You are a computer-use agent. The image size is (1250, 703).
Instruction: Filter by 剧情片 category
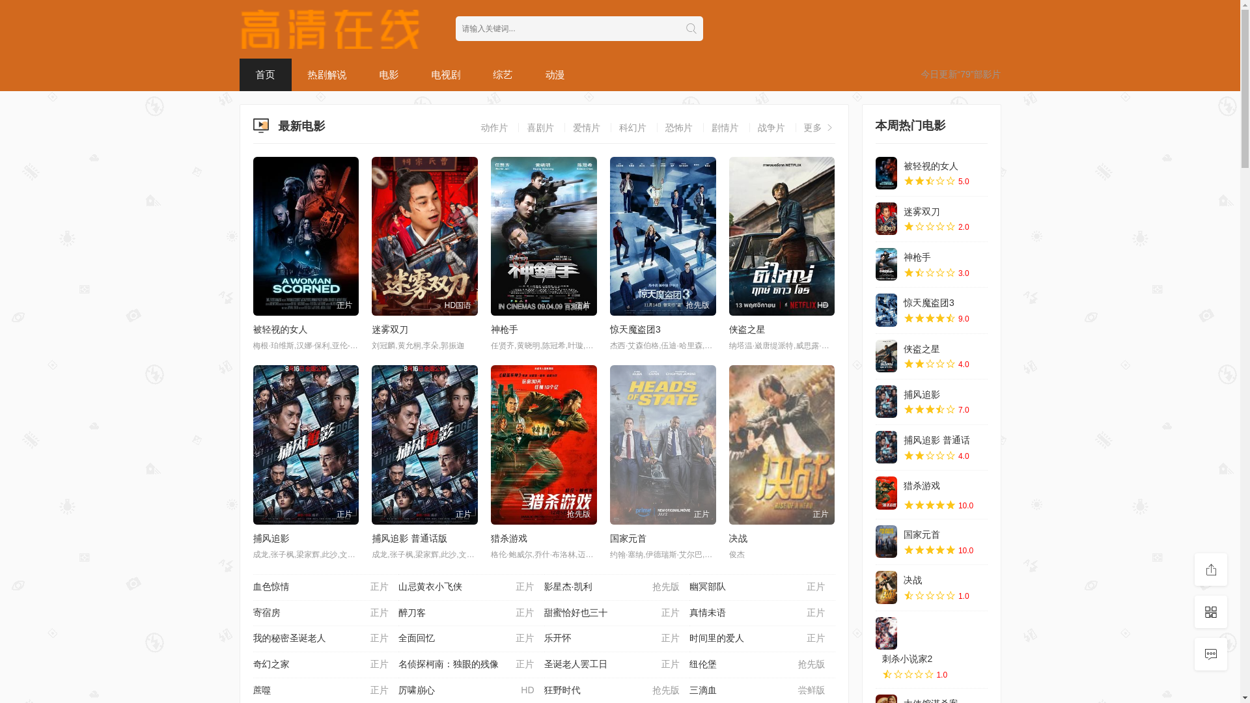tap(725, 128)
